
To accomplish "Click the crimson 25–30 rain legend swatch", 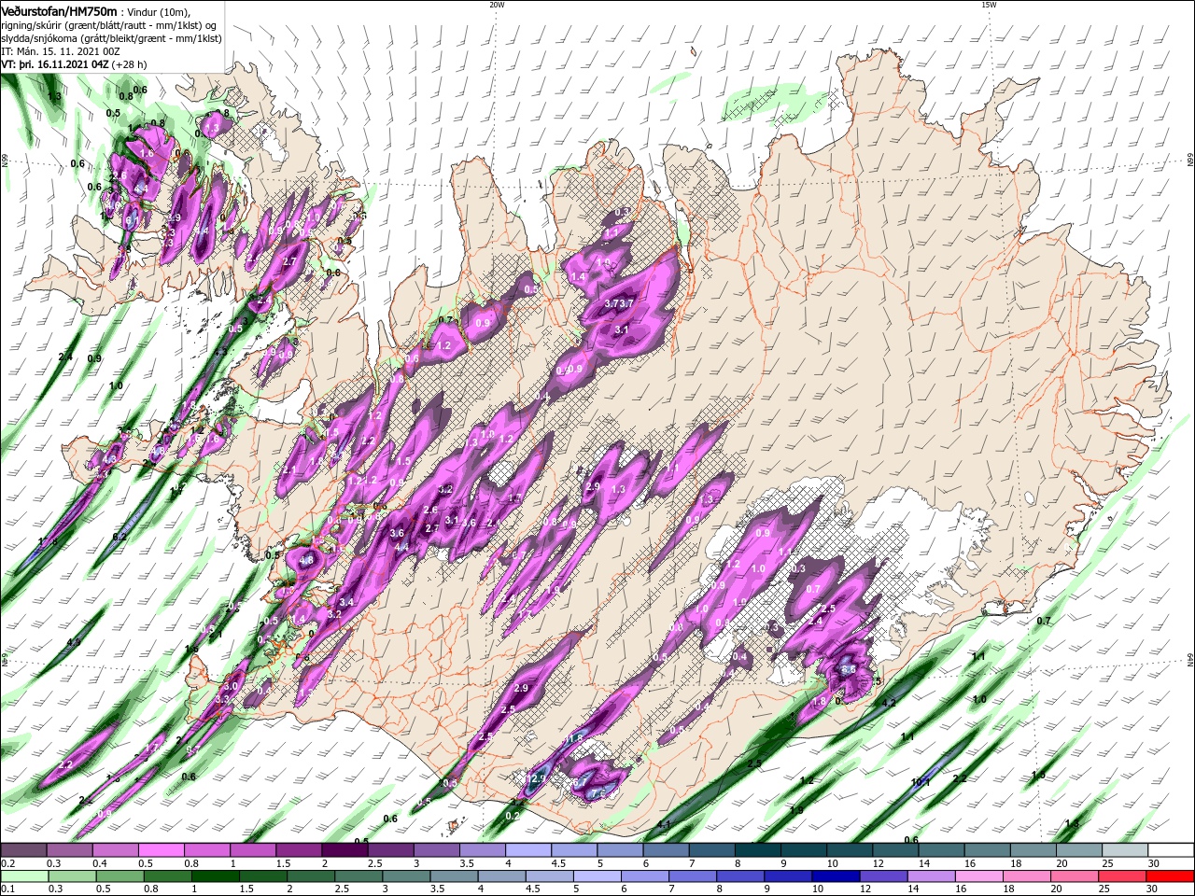I will [x=1123, y=876].
